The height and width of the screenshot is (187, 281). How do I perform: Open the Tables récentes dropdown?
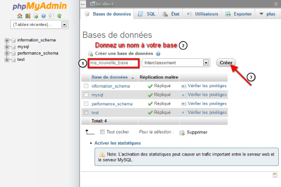(x=39, y=25)
